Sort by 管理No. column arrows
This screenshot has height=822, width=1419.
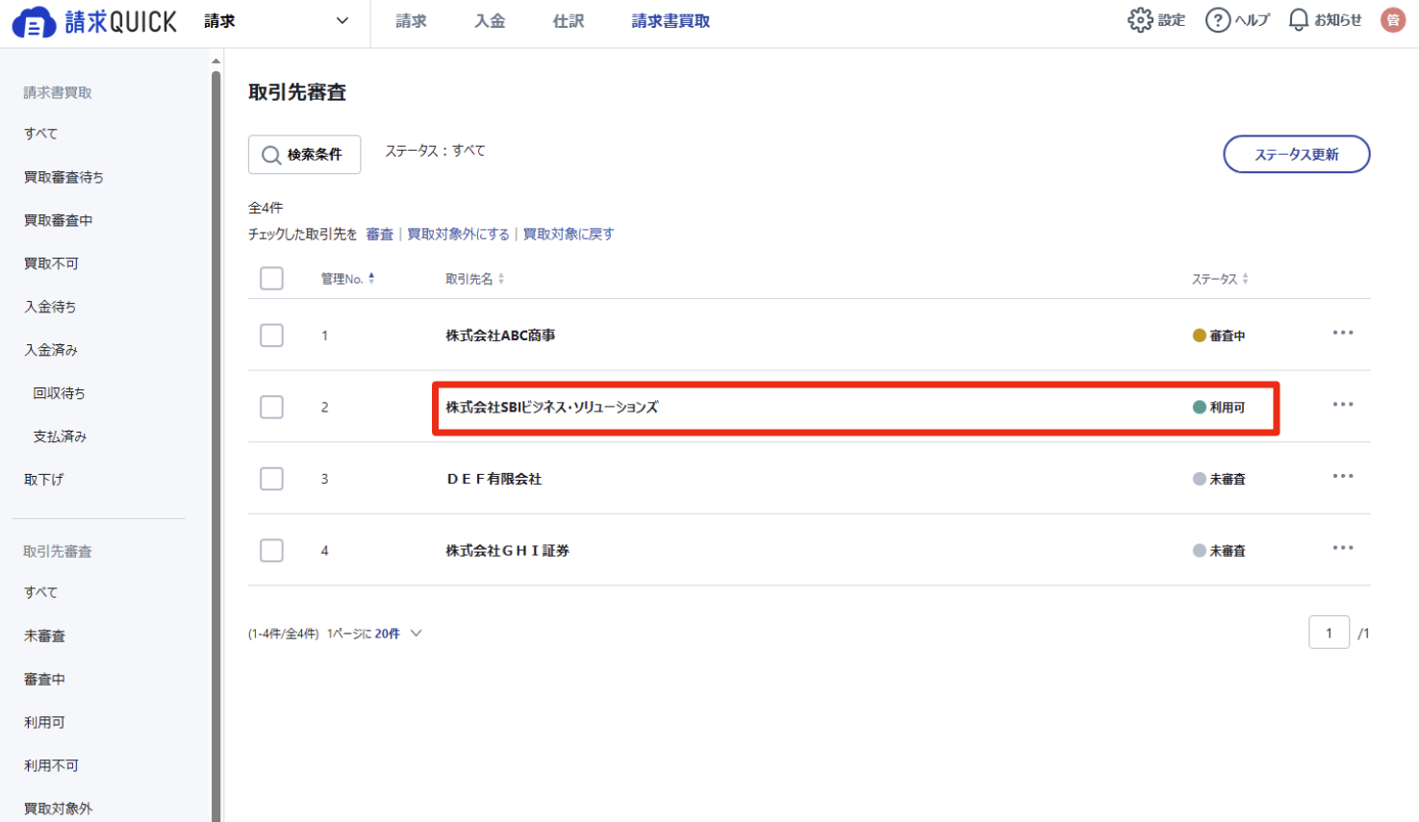[371, 279]
